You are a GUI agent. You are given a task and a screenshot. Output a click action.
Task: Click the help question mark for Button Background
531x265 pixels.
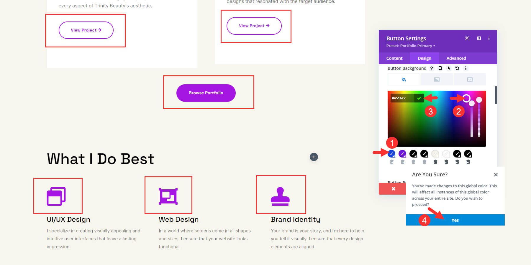(x=432, y=68)
